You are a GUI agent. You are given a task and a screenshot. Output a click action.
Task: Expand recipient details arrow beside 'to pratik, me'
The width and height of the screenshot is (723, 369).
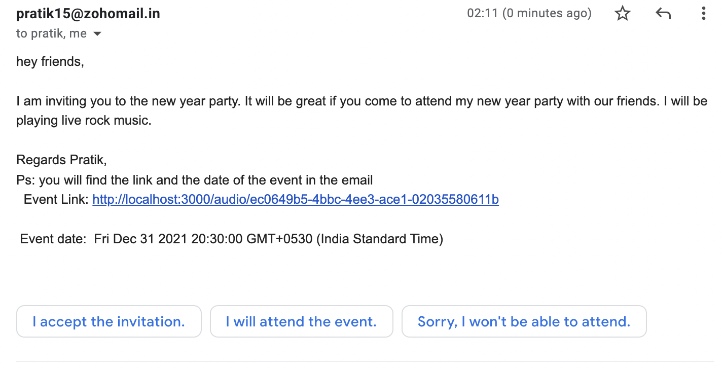(97, 34)
